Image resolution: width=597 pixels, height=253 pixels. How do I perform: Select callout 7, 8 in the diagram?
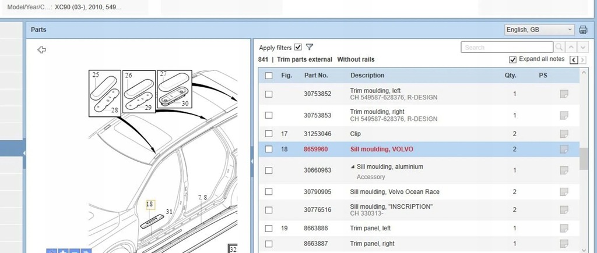[x=202, y=198]
